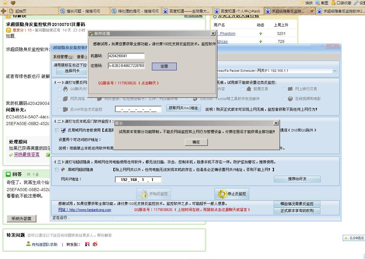
Task: Toggle the 反ARP攻击方式监控 checkbox
Action: [59, 109]
